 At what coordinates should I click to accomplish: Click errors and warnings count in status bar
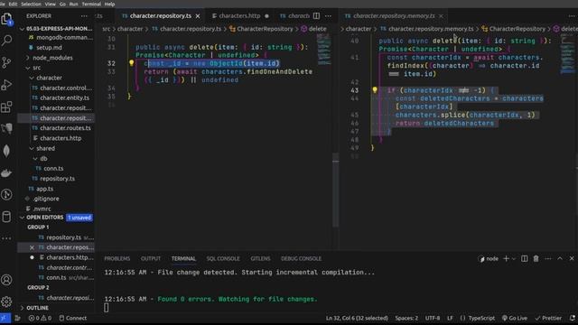click(40, 318)
